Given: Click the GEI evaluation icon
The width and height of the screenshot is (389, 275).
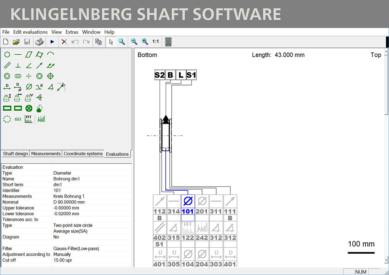Looking at the screenshot, I should coord(18,119).
